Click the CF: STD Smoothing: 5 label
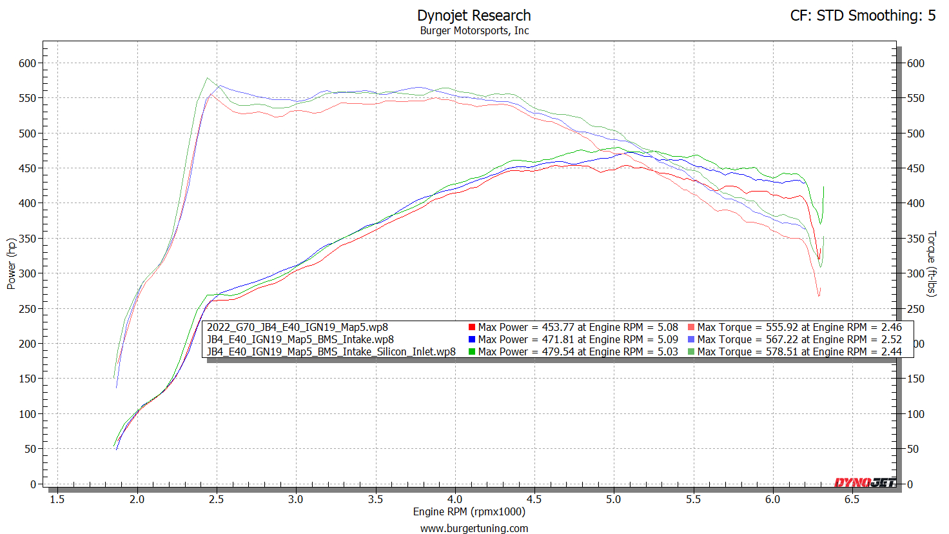 tap(863, 15)
